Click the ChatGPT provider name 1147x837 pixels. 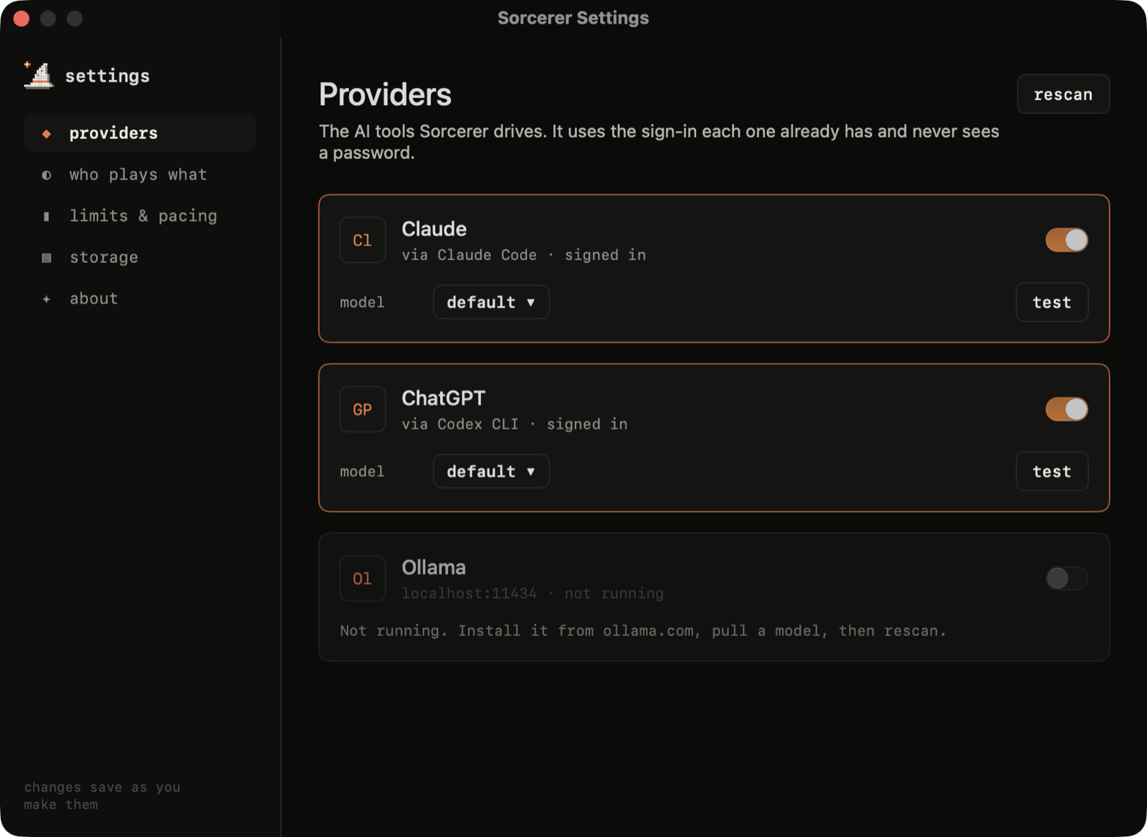point(444,398)
